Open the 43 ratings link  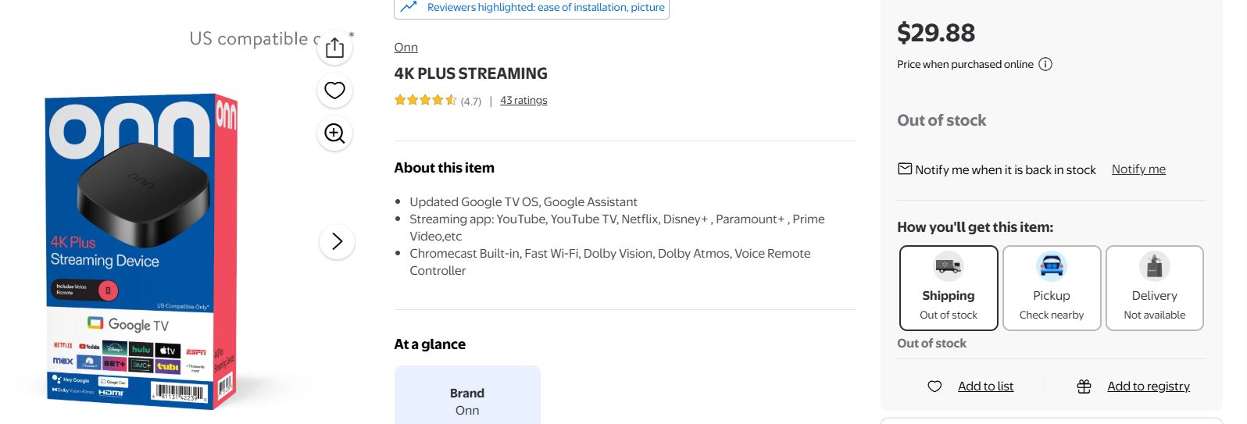523,100
